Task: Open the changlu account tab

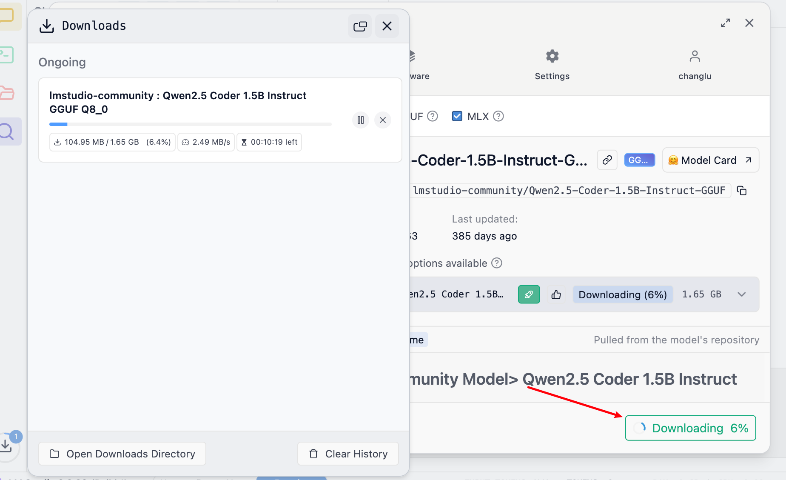Action: coord(695,65)
